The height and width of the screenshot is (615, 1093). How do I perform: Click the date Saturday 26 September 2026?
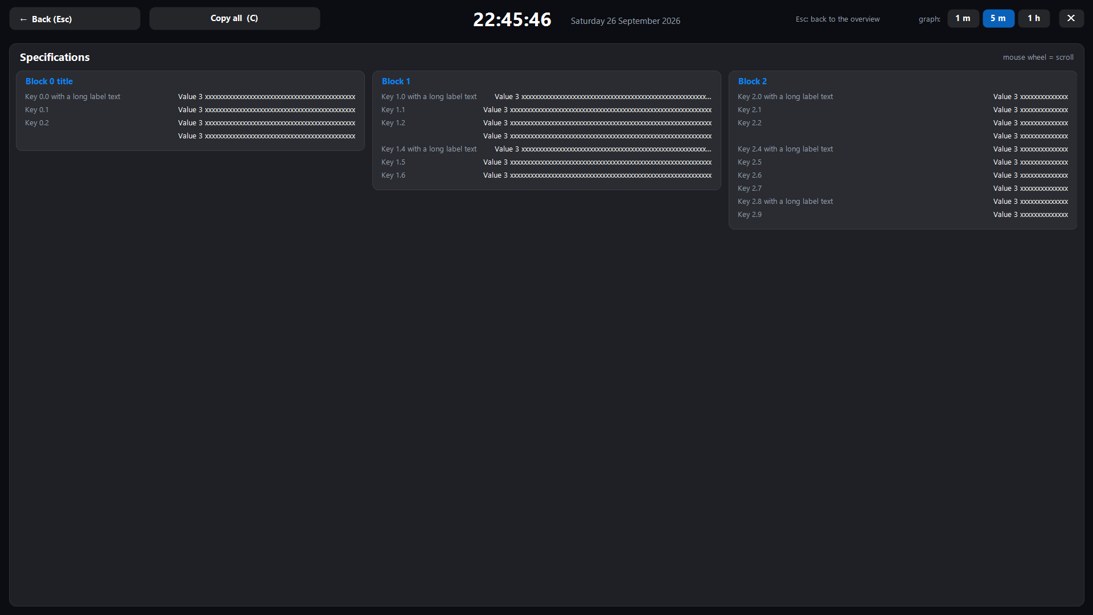click(x=626, y=21)
